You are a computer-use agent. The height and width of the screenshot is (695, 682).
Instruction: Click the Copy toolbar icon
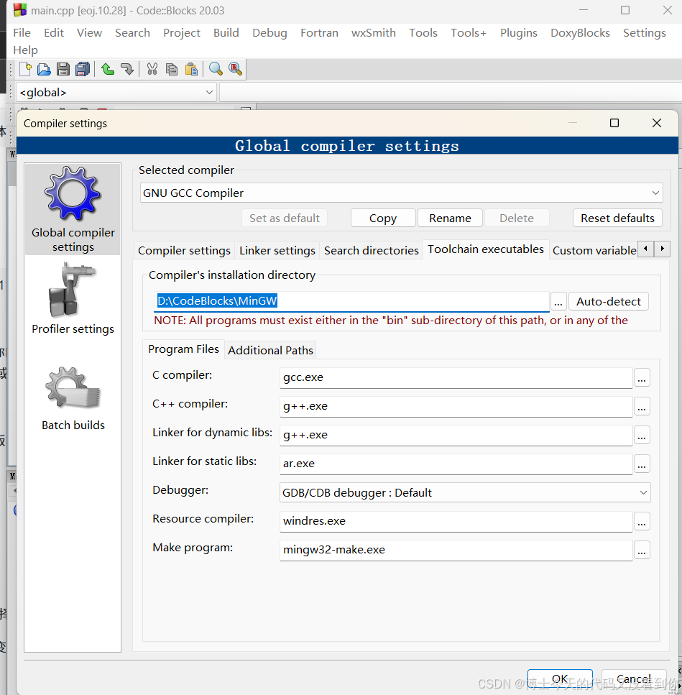click(172, 69)
